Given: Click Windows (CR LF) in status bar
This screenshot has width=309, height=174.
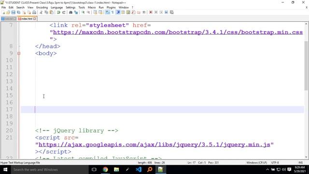Looking at the screenshot, I should tap(256, 162).
